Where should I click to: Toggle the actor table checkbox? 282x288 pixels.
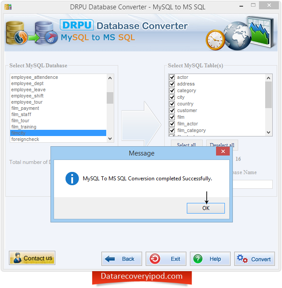pos(172,77)
